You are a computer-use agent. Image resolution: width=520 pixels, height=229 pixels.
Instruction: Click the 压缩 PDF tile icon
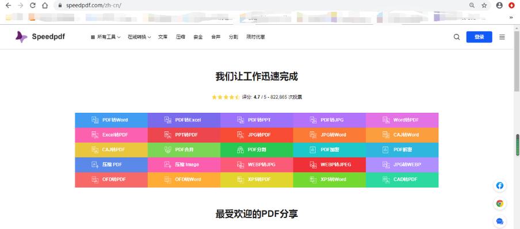[x=95, y=165]
